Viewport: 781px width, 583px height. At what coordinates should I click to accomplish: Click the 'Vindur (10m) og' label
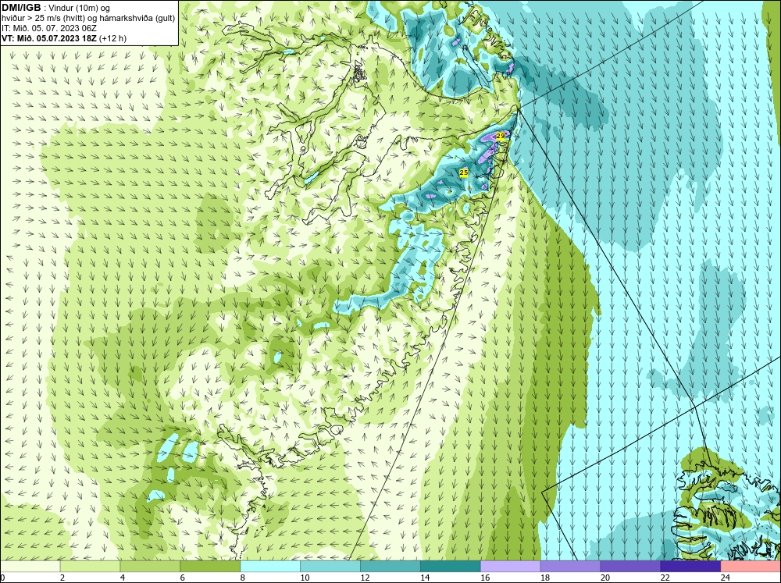(80, 9)
